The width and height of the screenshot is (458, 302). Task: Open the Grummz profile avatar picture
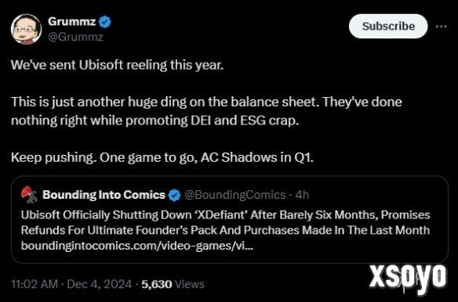pos(26,29)
